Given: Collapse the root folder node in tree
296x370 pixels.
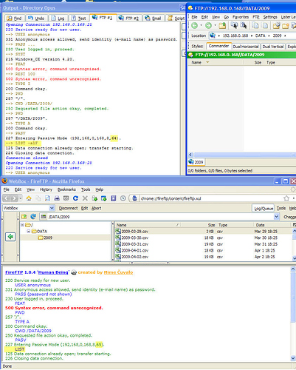Looking at the screenshot, I should pos(22,225).
